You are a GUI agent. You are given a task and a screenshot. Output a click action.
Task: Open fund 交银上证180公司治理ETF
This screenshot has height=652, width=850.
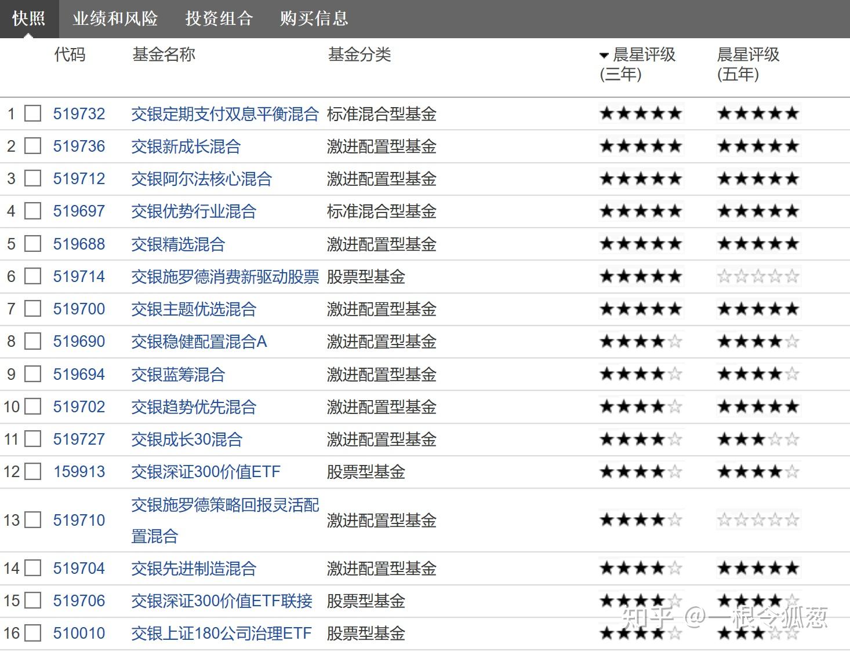pos(221,633)
